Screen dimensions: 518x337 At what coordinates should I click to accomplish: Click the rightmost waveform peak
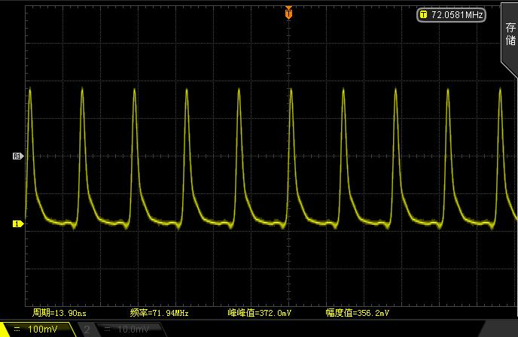pos(500,88)
